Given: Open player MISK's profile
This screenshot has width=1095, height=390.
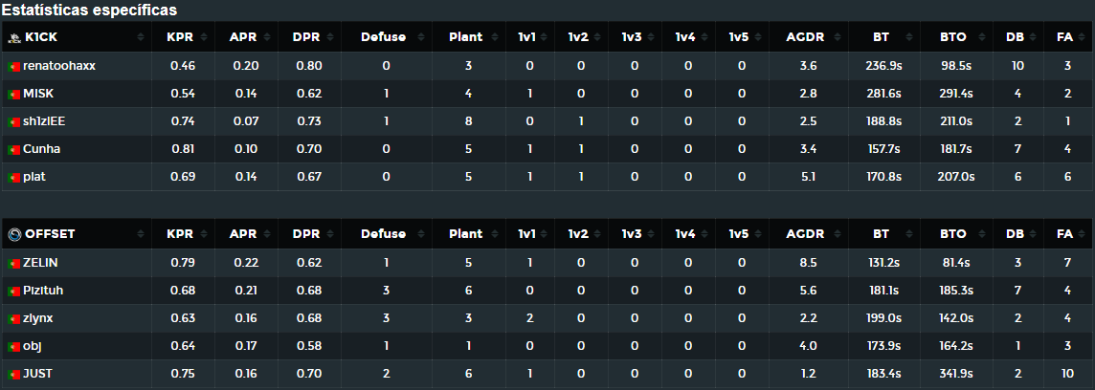Looking at the screenshot, I should [38, 94].
